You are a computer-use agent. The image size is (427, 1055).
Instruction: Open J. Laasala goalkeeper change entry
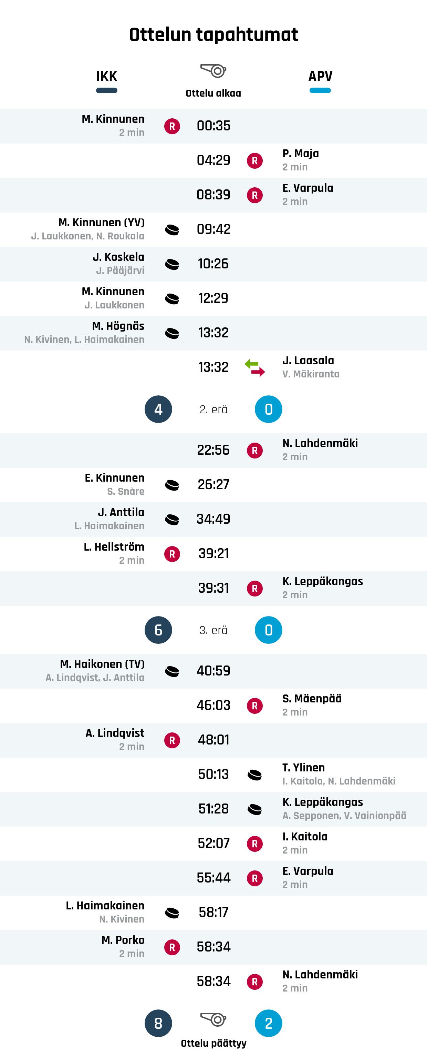pos(308,361)
